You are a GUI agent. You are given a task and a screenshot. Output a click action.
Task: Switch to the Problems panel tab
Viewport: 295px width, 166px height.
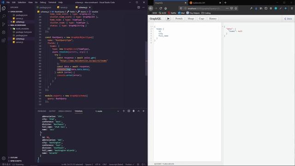point(42,111)
